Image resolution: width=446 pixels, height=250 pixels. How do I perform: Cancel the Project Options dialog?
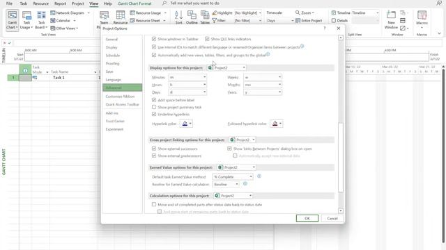point(332,218)
